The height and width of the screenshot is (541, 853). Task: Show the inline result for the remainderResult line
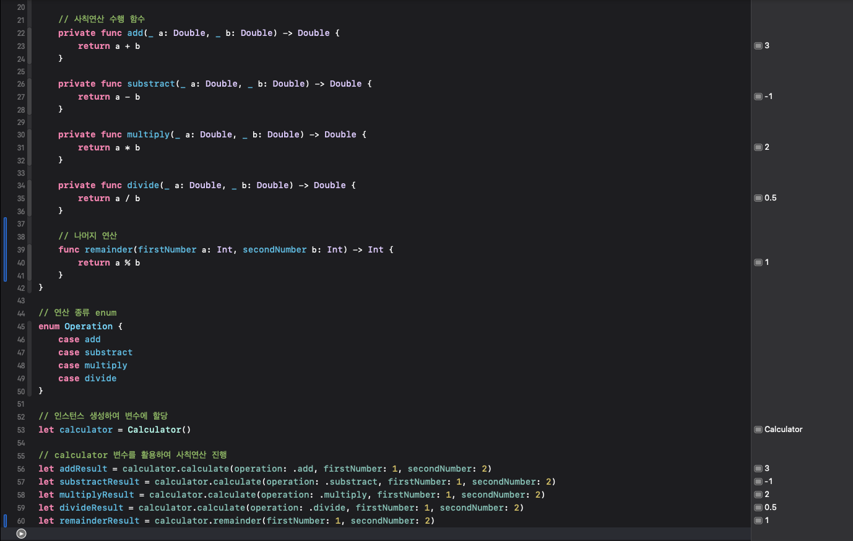[x=758, y=521]
